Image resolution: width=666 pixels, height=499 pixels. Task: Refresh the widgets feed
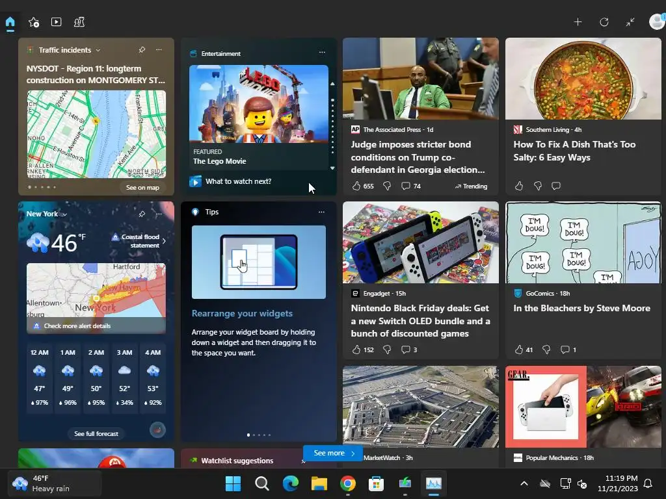604,22
